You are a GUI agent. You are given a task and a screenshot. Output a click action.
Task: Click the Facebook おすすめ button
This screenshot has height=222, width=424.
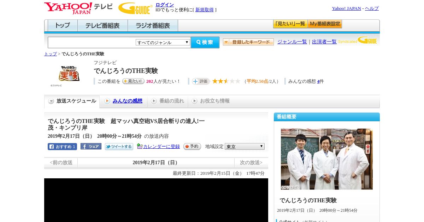coord(62,147)
